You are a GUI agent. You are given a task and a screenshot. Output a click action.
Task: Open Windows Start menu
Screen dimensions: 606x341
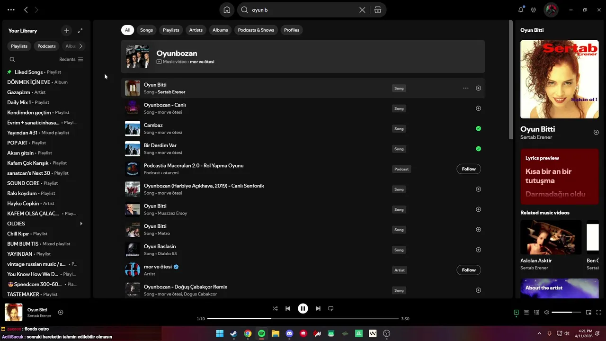(x=220, y=333)
